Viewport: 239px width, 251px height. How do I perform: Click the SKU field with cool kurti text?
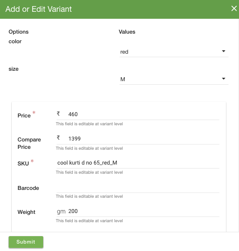(x=138, y=163)
